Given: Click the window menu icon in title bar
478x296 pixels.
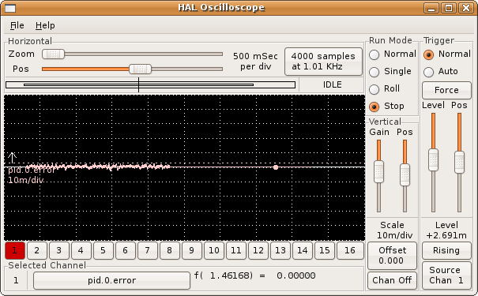Looking at the screenshot, I should coord(10,8).
